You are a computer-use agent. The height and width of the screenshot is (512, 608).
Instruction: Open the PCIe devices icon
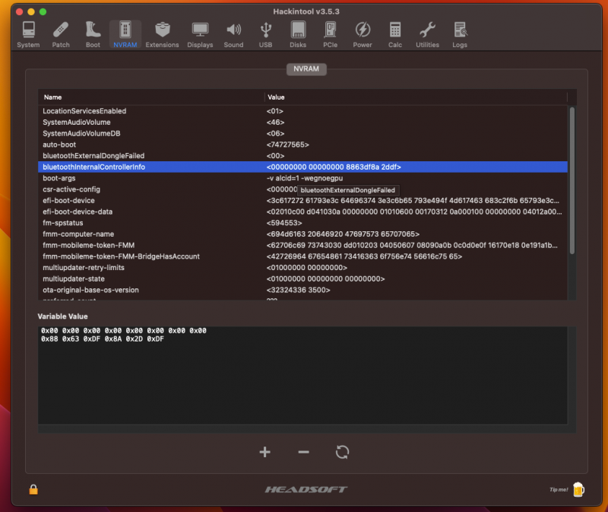click(330, 30)
